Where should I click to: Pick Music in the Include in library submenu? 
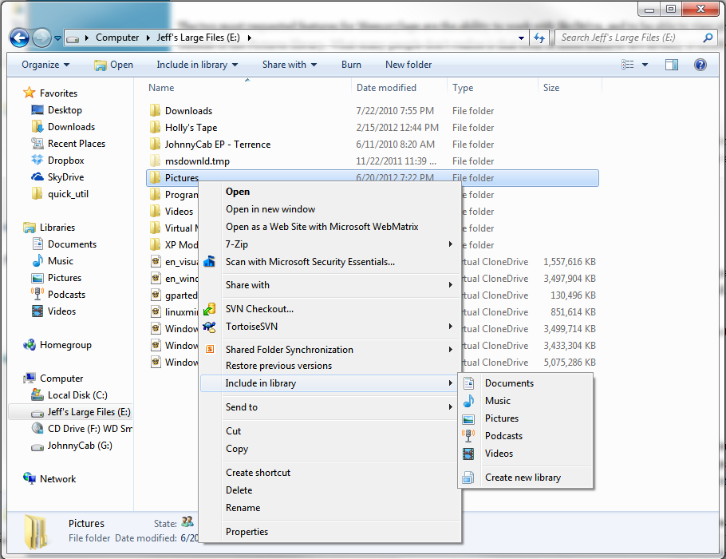click(526, 401)
